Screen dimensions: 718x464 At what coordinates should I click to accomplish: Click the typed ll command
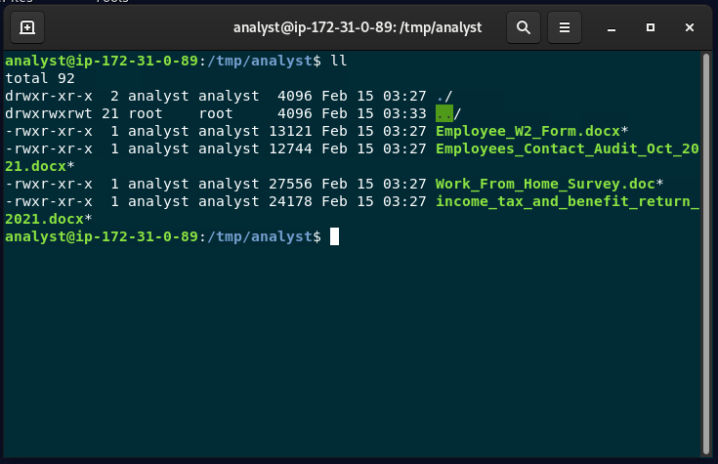(x=338, y=61)
